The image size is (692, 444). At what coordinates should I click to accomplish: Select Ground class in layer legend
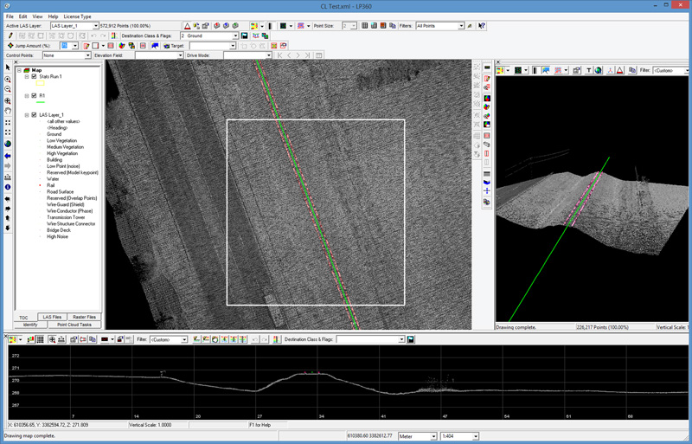click(x=54, y=134)
